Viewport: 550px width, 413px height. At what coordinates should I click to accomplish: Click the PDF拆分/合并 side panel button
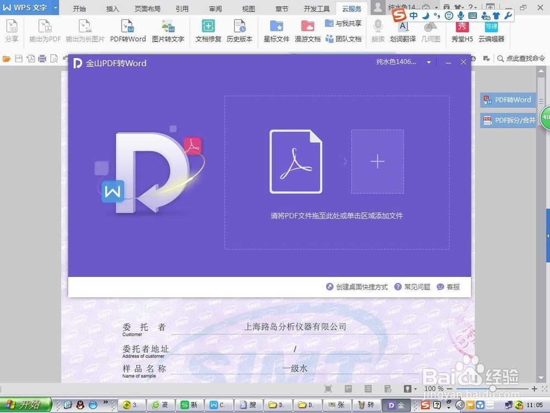click(508, 120)
